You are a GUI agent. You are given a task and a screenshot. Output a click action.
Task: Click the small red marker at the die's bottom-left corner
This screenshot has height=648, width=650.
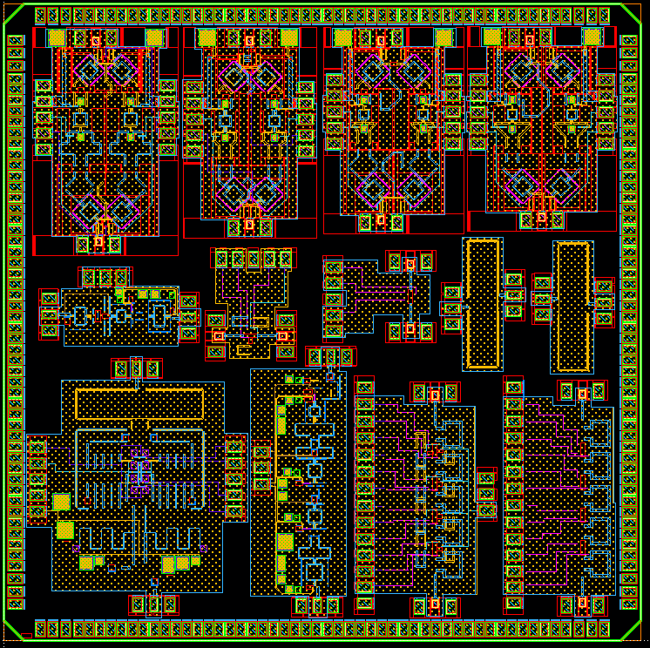(26, 636)
